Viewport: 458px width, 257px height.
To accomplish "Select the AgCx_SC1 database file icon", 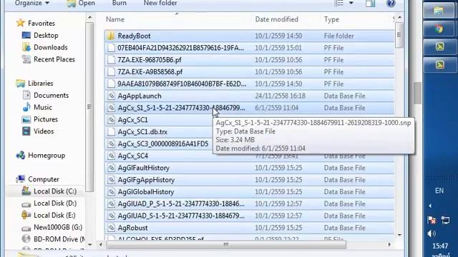I will pos(111,120).
